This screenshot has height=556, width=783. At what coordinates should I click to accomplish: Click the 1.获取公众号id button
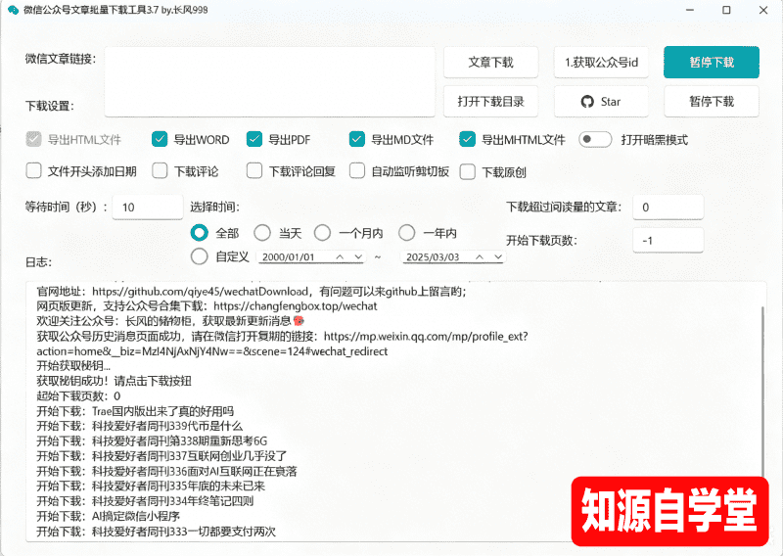click(x=601, y=62)
